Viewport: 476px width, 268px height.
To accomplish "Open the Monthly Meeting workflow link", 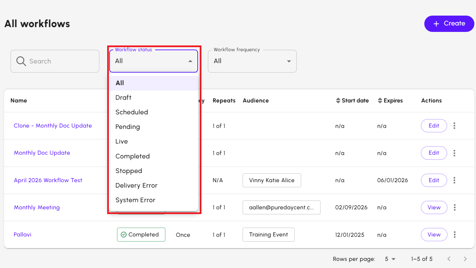I will pos(37,207).
